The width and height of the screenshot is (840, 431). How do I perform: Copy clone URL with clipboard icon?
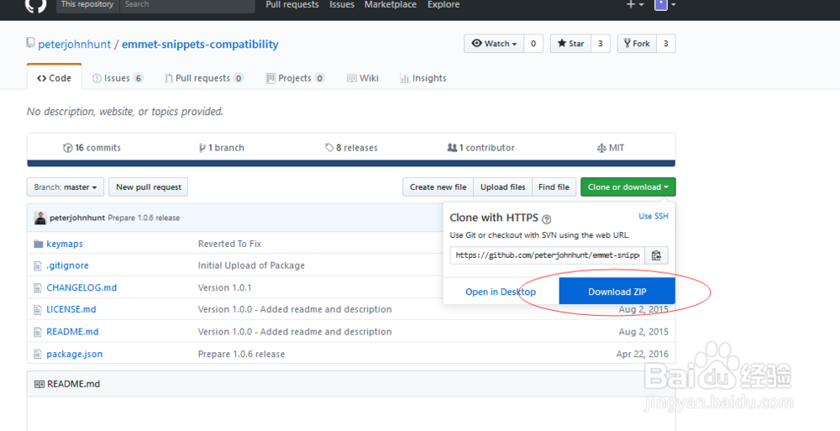click(657, 255)
